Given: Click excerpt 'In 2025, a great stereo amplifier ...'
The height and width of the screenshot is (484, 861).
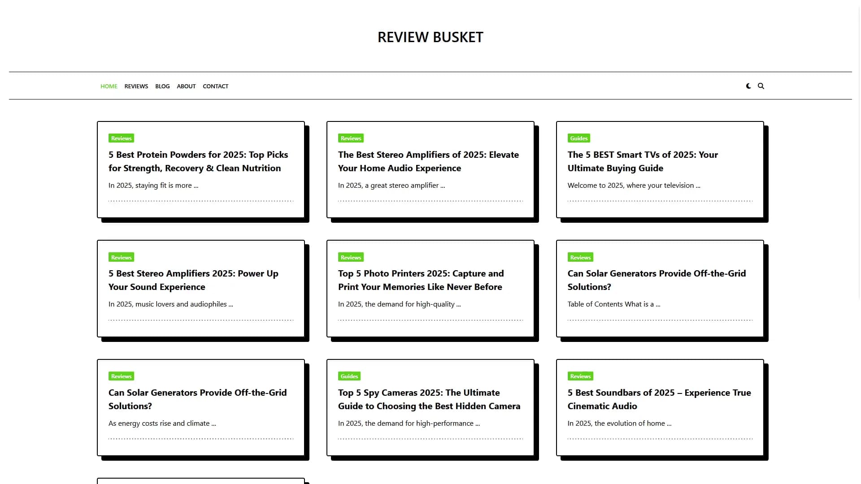Looking at the screenshot, I should pos(391,186).
